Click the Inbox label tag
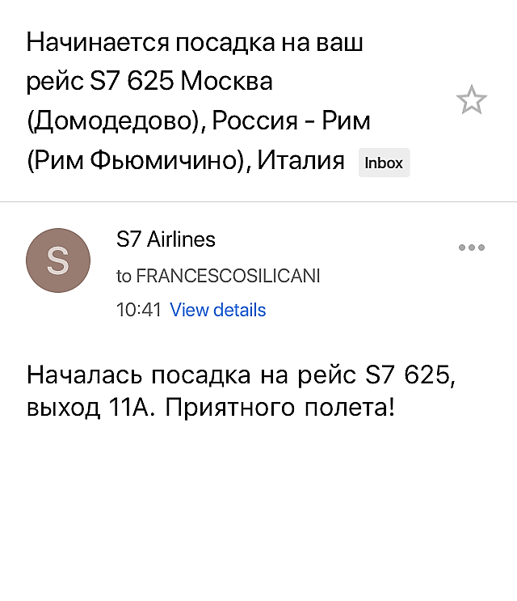This screenshot has height=601, width=517. pyautogui.click(x=384, y=163)
